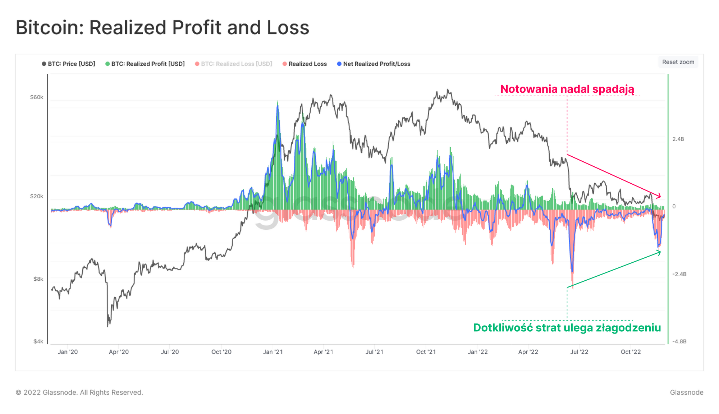Click the gray BTC Price legend dot
The width and height of the screenshot is (719, 414).
[x=44, y=64]
